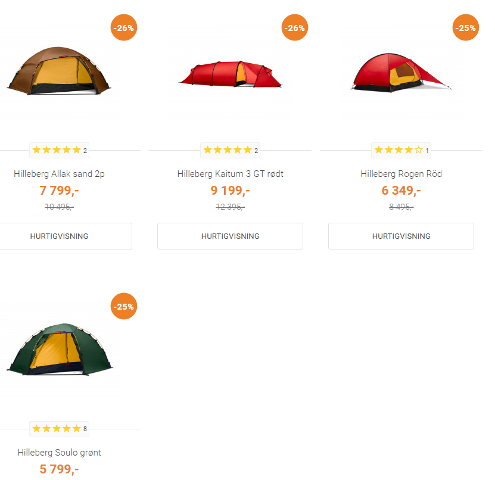The image size is (495, 480).
Task: Open quick view for Hilleberg Rogen Röd
Action: click(401, 236)
